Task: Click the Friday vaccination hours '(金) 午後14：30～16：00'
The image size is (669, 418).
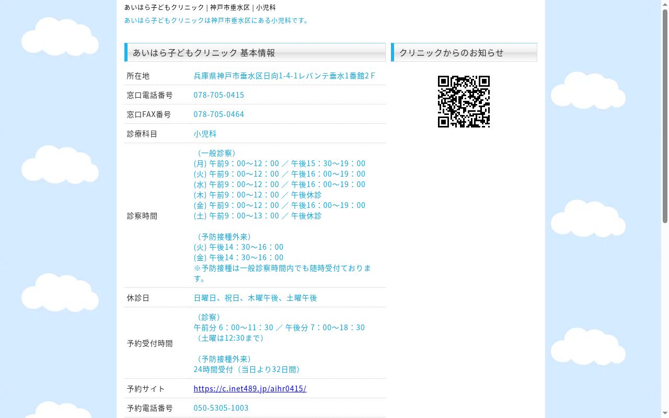Action: click(239, 258)
